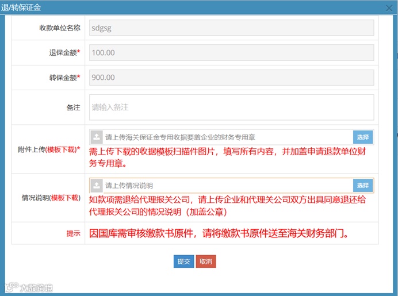The width and height of the screenshot is (398, 296).
Task: Click 选择 button for 情况说明 upload
Action: click(x=363, y=186)
